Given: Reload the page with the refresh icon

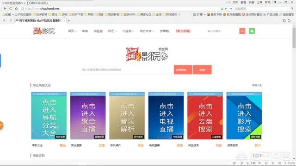Looking at the screenshot, I should point(11,9).
